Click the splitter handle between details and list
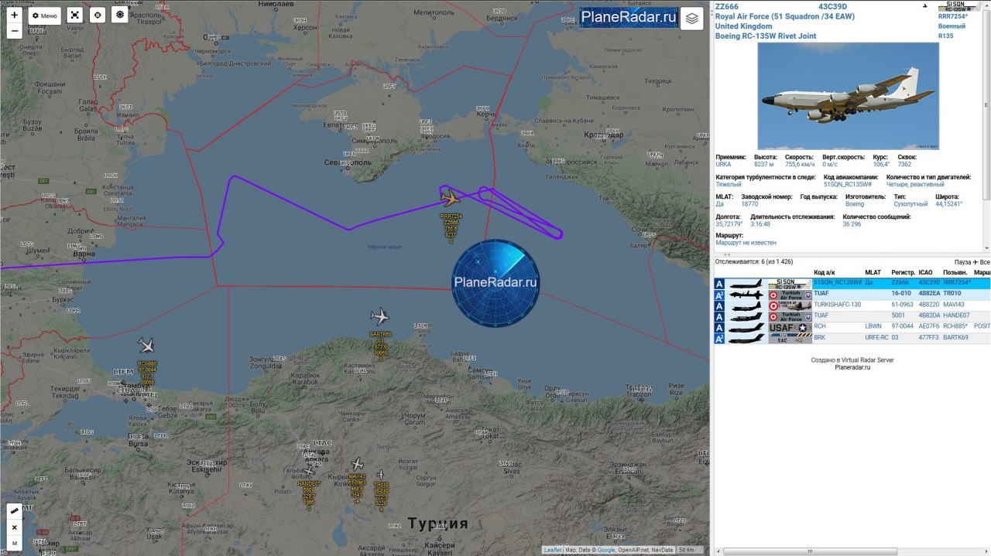This screenshot has height=556, width=991. coord(725,254)
